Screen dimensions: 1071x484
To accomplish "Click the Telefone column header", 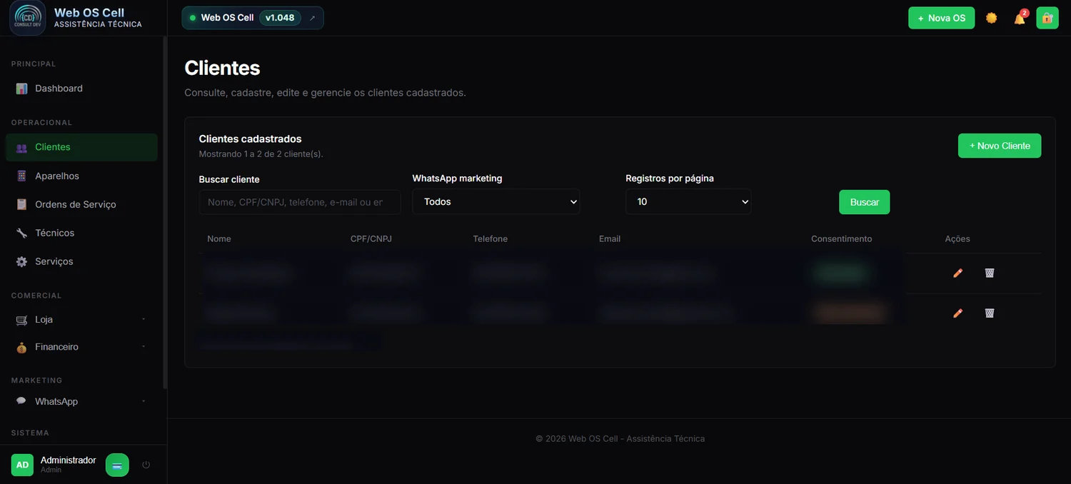I will [x=491, y=239].
